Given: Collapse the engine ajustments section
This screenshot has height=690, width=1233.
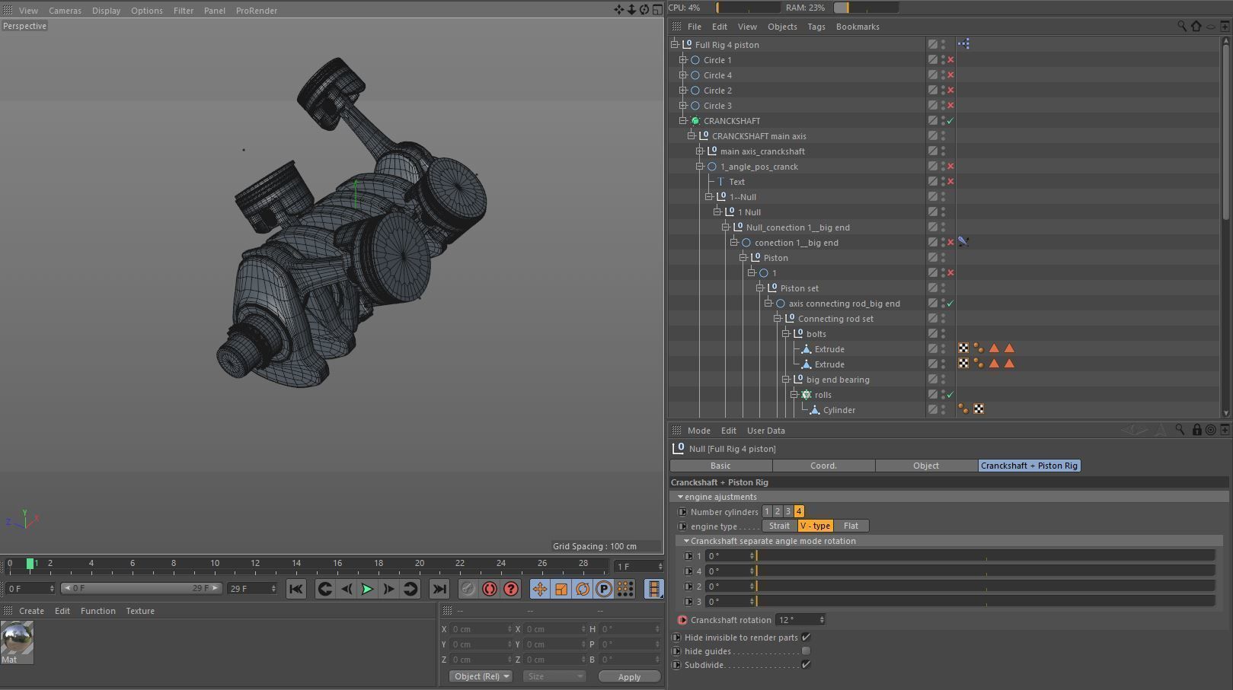Looking at the screenshot, I should [680, 497].
